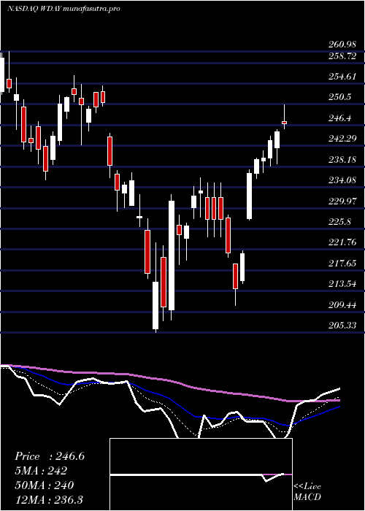
Task: Click the 234.08 price level label
Action: coord(342,180)
